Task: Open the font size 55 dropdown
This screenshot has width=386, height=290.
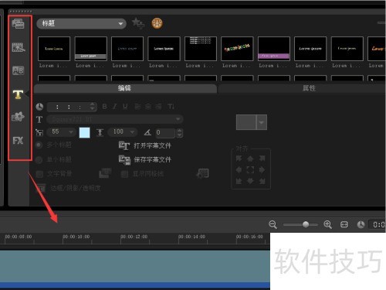Action: pyautogui.click(x=62, y=132)
